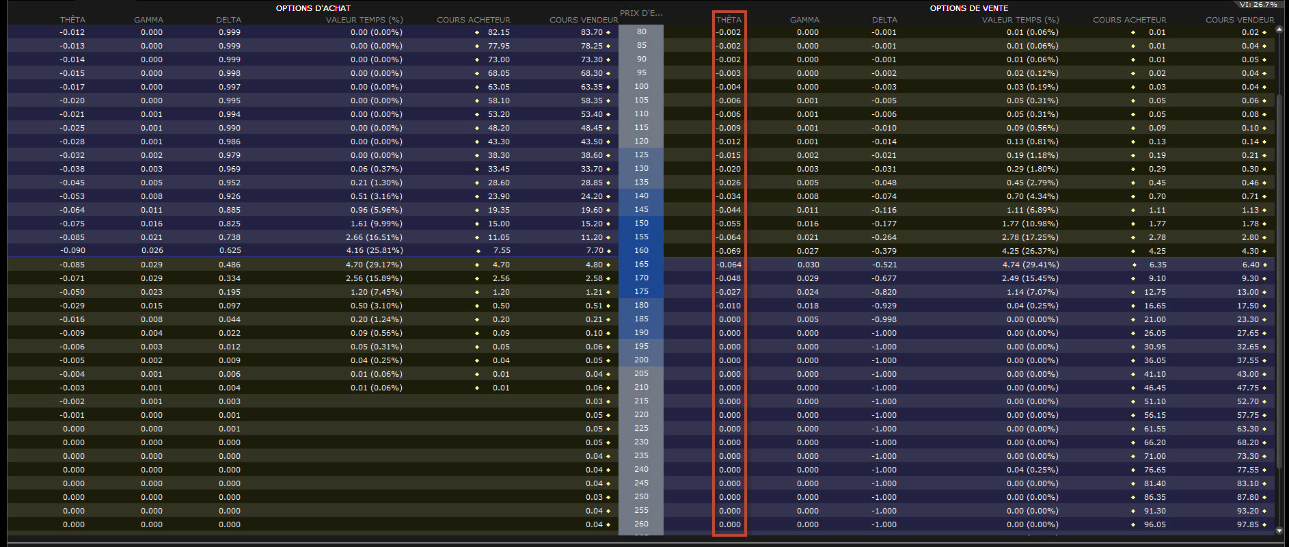1289x547 pixels.
Task: Select the 160 strike price row
Action: tap(641, 250)
